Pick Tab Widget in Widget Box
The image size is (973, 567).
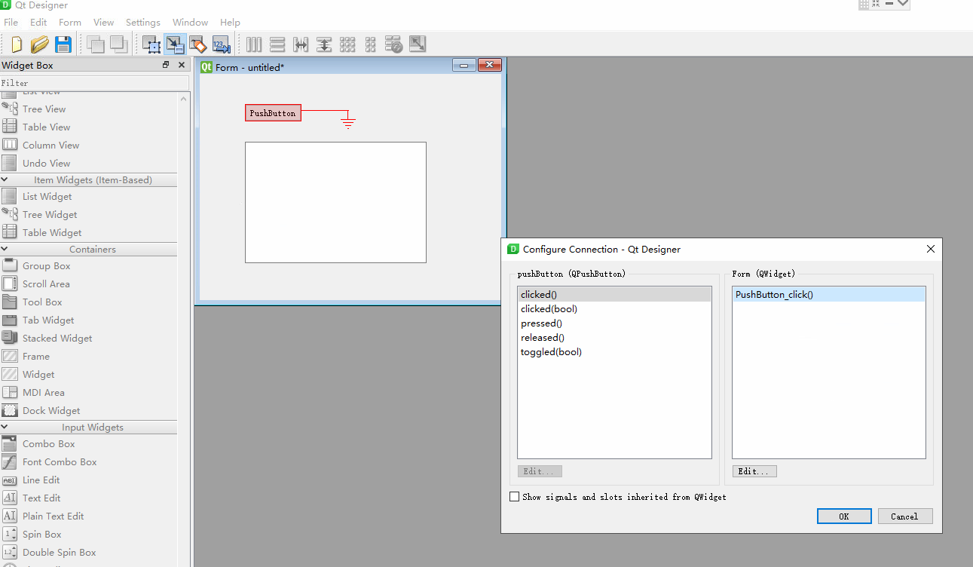coord(48,320)
